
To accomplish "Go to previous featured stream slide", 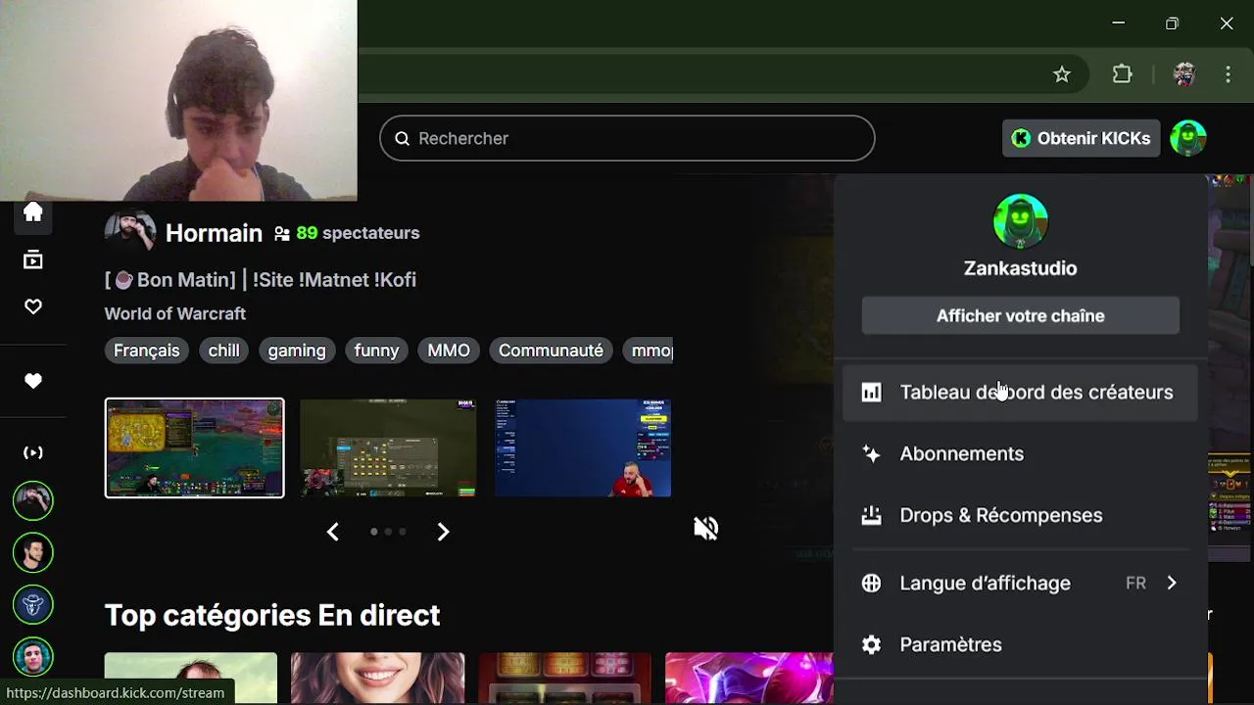I will [x=332, y=532].
